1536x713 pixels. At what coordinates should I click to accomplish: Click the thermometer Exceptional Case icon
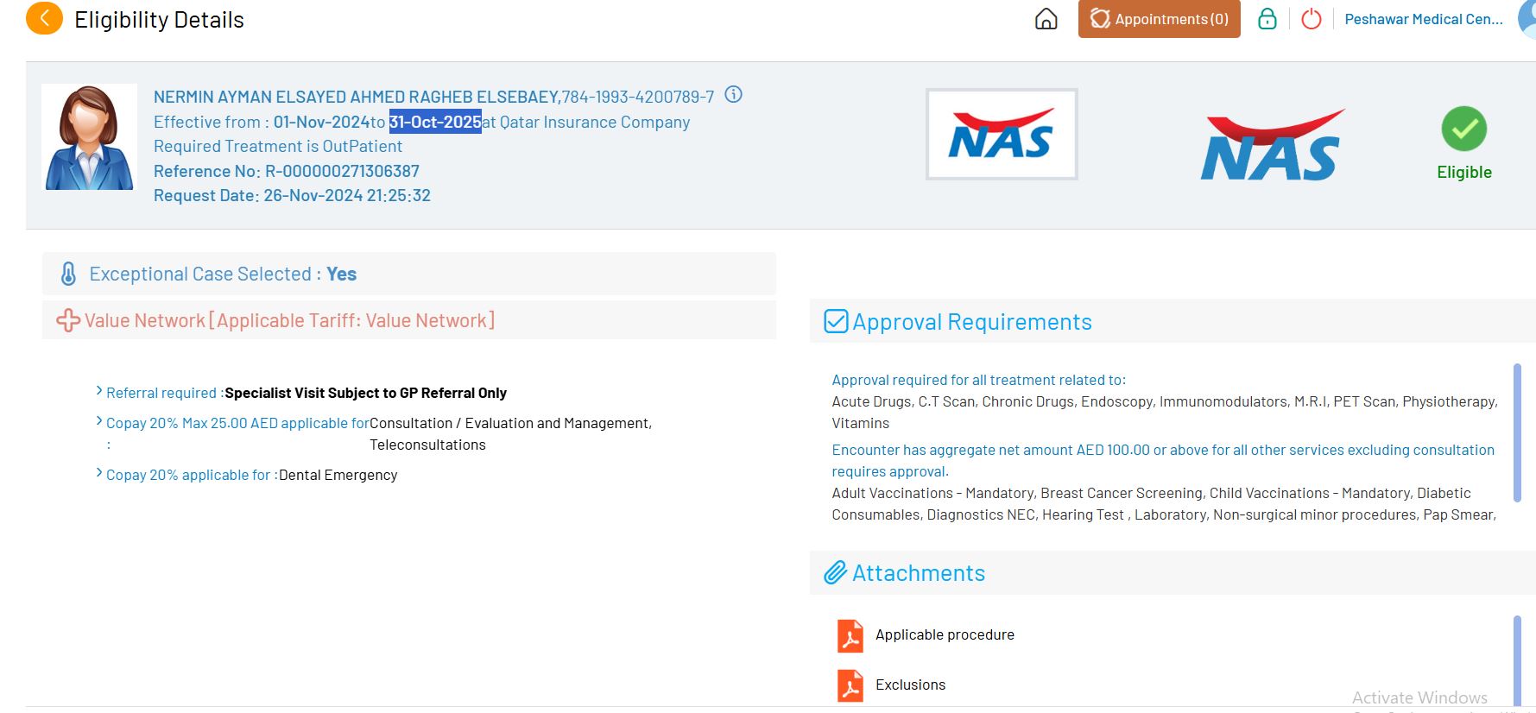(68, 274)
